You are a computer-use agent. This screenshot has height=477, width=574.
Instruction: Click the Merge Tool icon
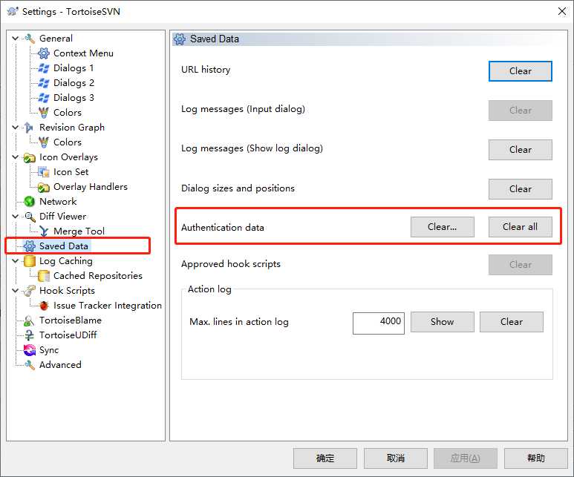pos(44,231)
